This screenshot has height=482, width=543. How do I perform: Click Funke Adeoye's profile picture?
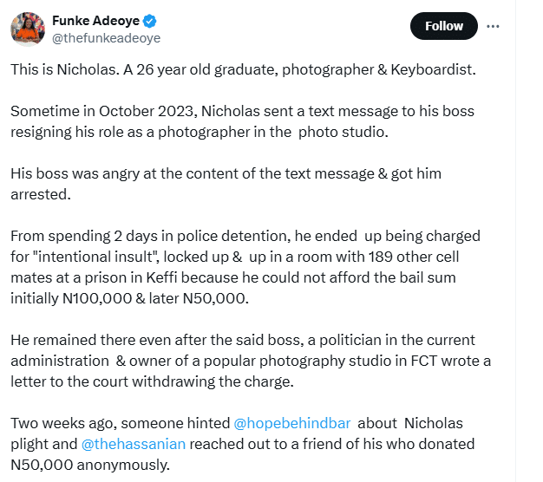pyautogui.click(x=28, y=29)
